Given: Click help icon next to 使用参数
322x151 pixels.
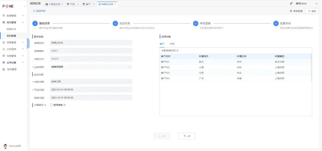Looking at the screenshot, I should pyautogui.click(x=65, y=105).
